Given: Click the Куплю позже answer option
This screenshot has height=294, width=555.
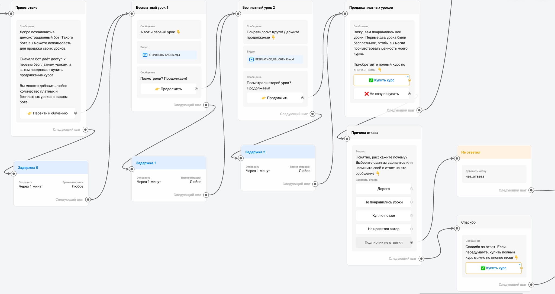Looking at the screenshot, I should click(x=383, y=216).
